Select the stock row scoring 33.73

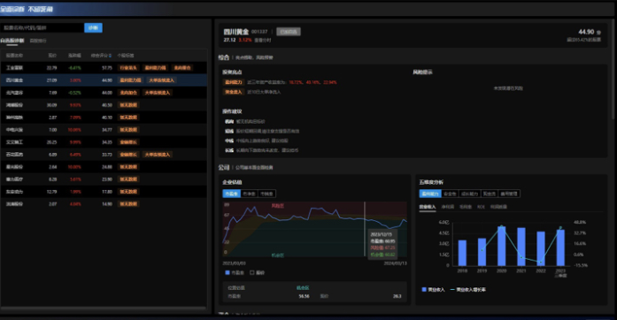(x=104, y=155)
